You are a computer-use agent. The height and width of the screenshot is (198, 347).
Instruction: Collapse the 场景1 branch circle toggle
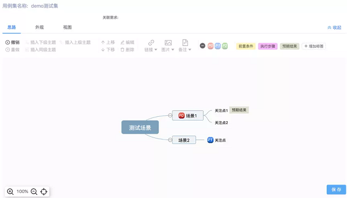170,115
